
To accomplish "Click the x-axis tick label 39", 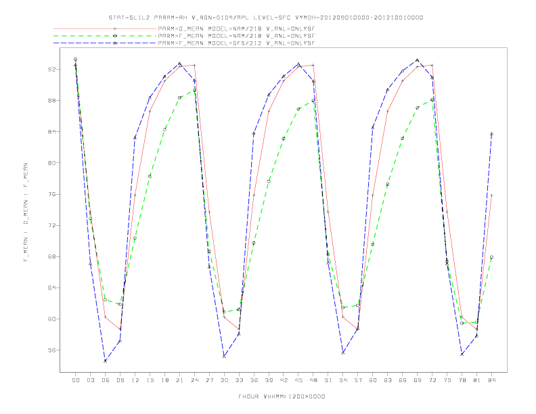I will pos(269,380).
